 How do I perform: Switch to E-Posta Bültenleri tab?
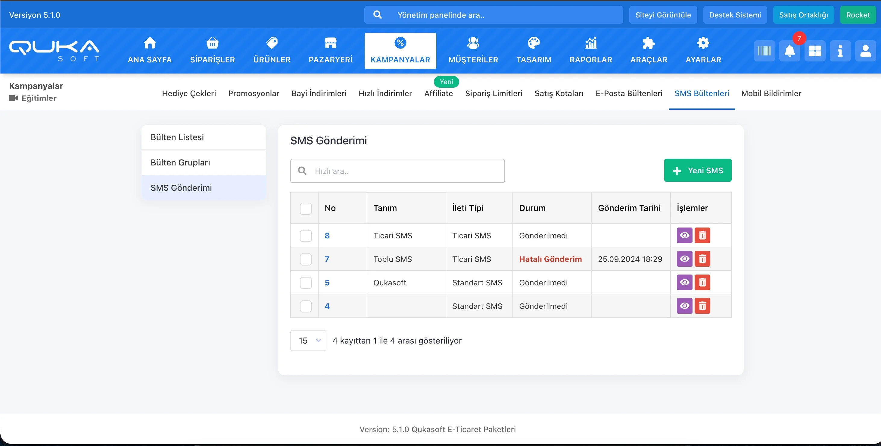click(629, 93)
